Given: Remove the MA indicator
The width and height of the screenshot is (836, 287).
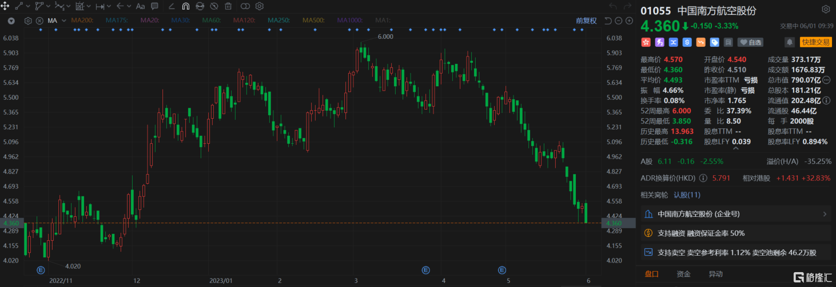Looking at the screenshot, I should [x=39, y=21].
